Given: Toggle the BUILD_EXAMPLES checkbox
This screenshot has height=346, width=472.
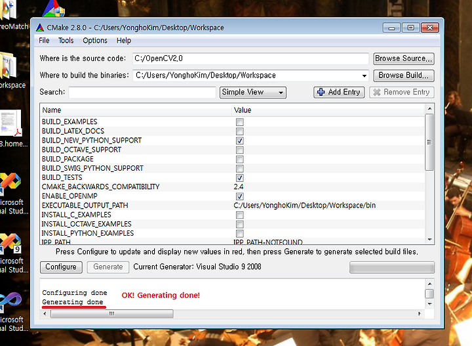Looking at the screenshot, I should (240, 122).
